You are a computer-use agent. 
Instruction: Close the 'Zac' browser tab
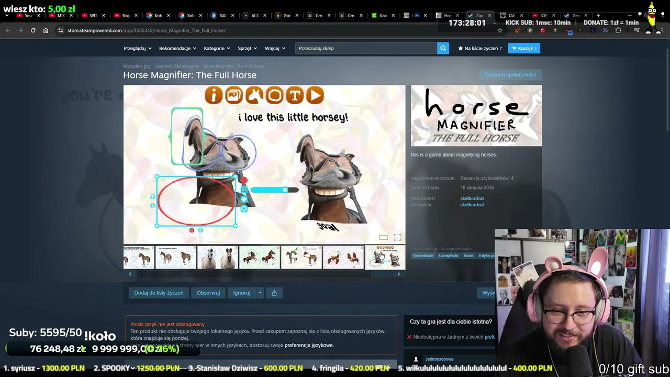(489, 16)
